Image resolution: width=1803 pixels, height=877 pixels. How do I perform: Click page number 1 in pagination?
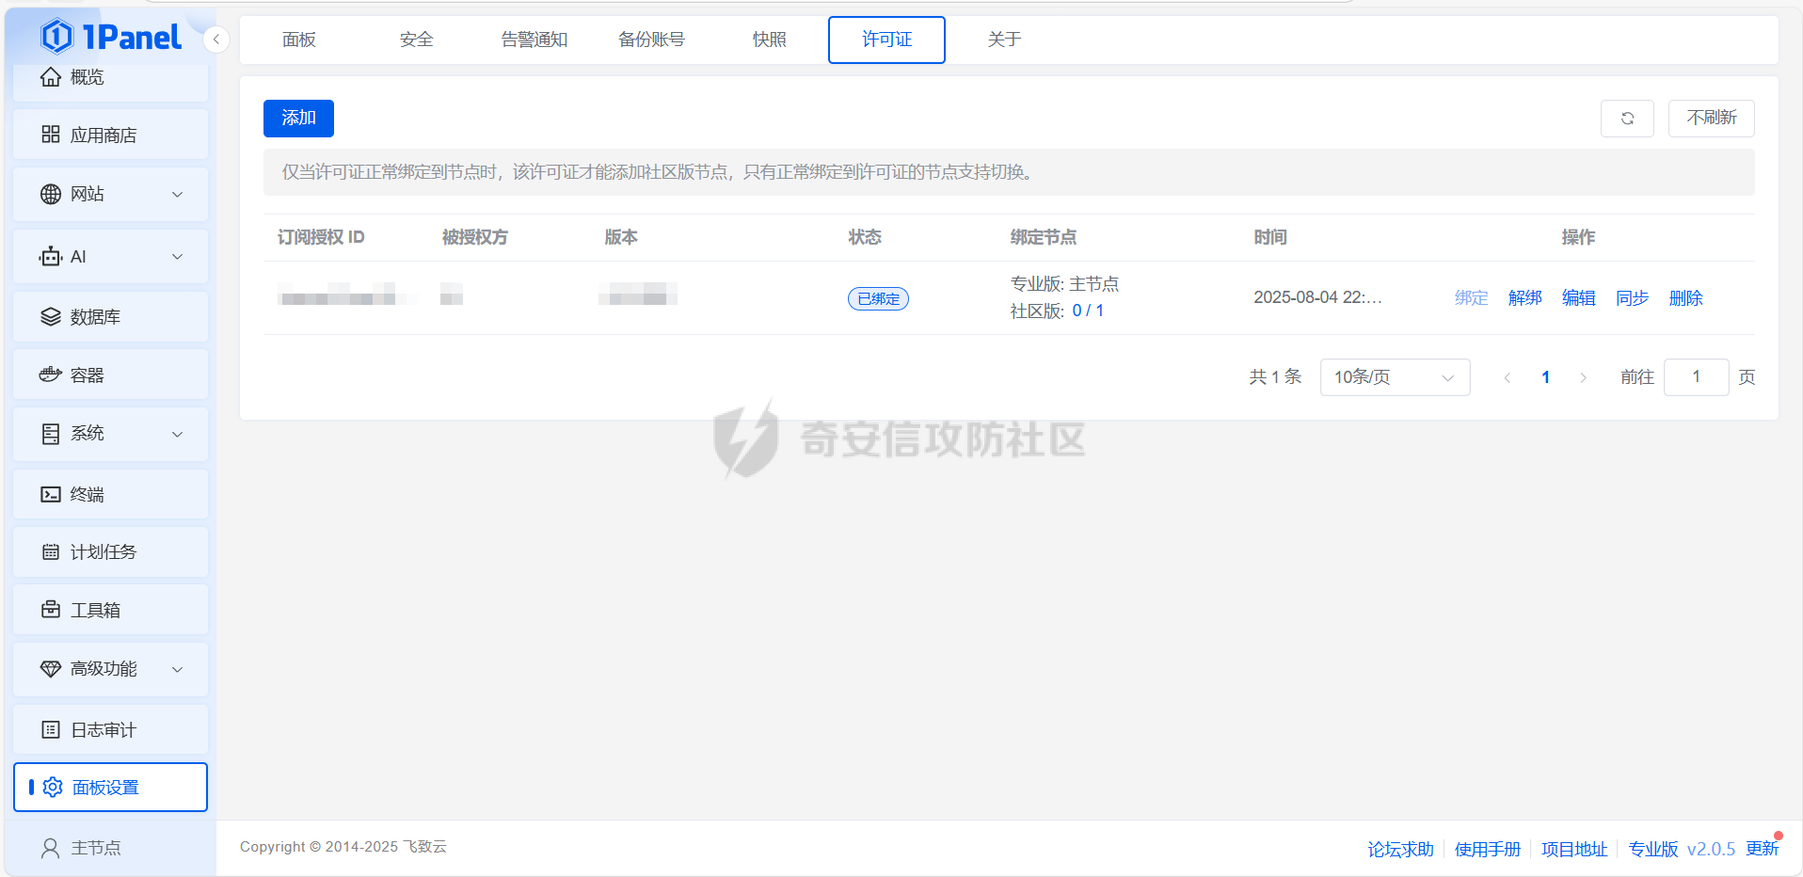click(1545, 377)
